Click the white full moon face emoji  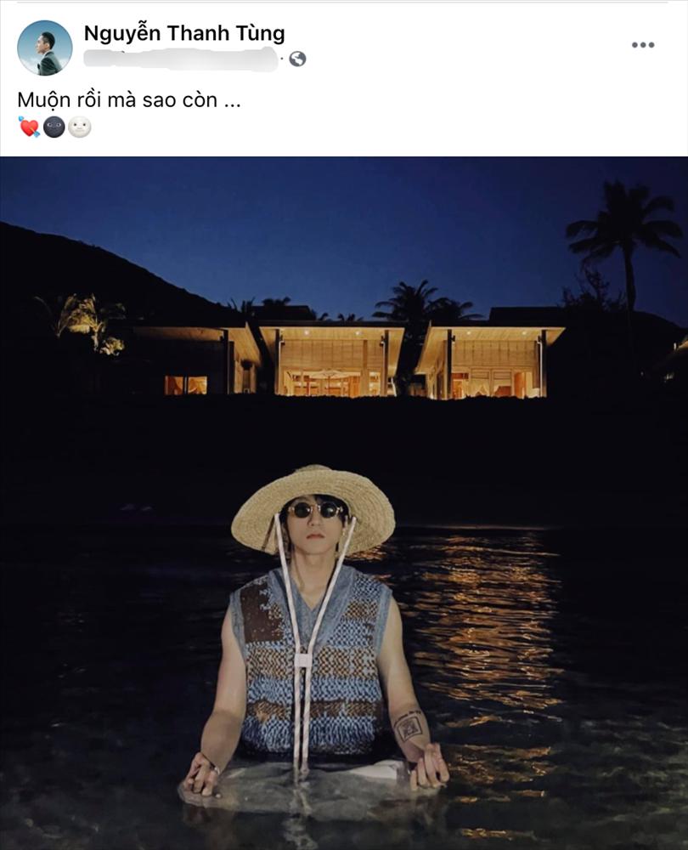coord(80,127)
